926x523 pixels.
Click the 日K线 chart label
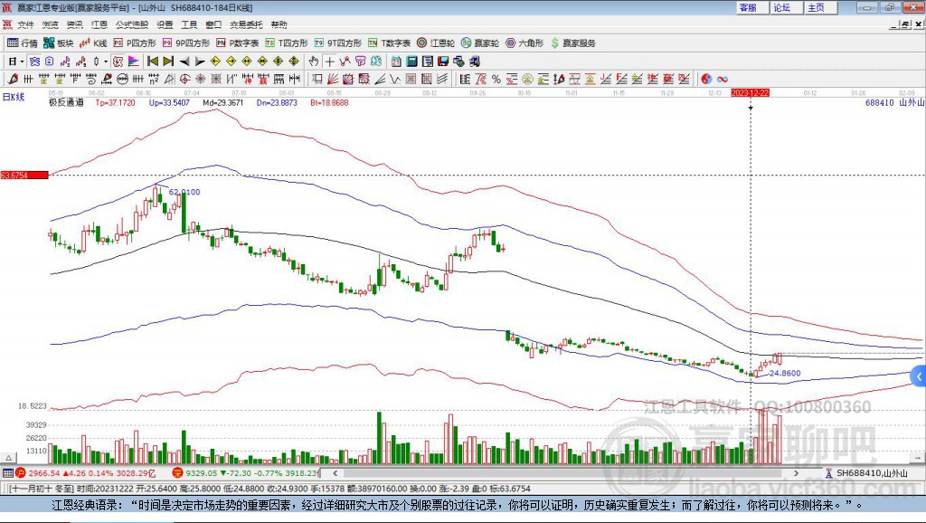click(x=14, y=97)
